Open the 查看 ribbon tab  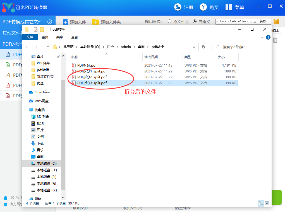point(75,37)
